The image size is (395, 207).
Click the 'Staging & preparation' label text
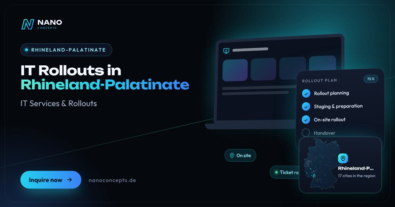click(x=338, y=106)
